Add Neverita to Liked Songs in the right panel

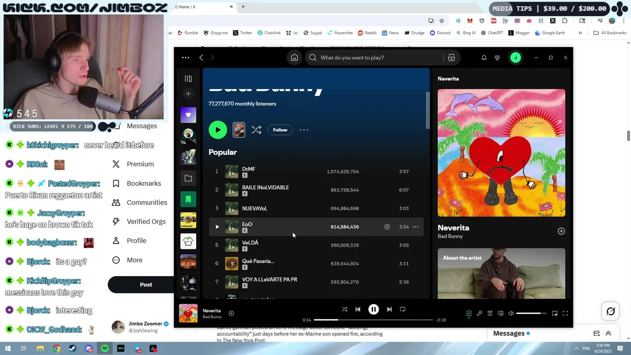click(x=561, y=231)
